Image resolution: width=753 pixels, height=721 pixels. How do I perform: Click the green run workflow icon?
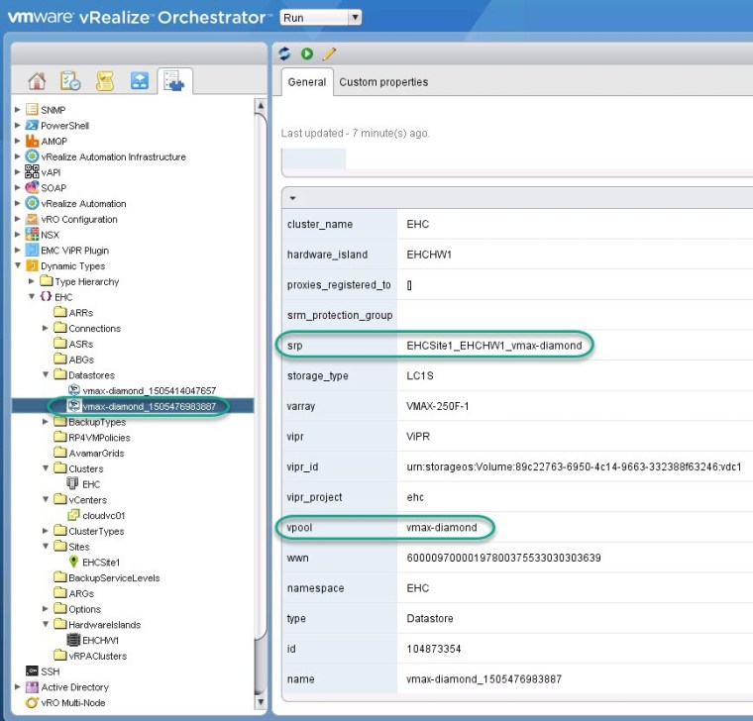[x=307, y=53]
